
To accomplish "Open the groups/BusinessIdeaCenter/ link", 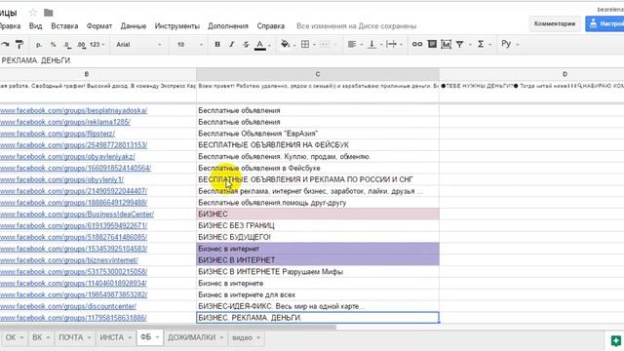I will click(x=77, y=214).
